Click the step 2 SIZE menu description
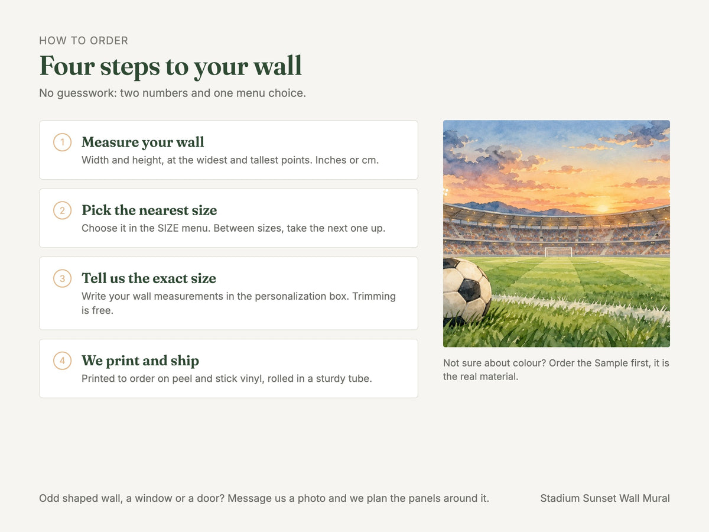The width and height of the screenshot is (709, 532). [x=233, y=228]
